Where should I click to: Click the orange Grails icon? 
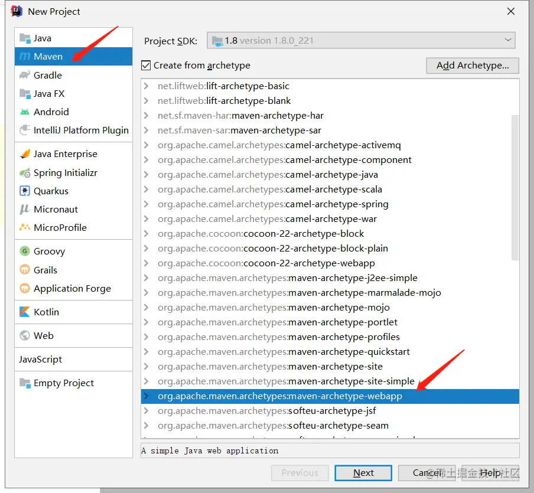25,270
